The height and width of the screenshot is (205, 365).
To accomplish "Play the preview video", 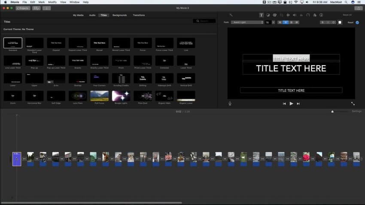I will coord(291,103).
